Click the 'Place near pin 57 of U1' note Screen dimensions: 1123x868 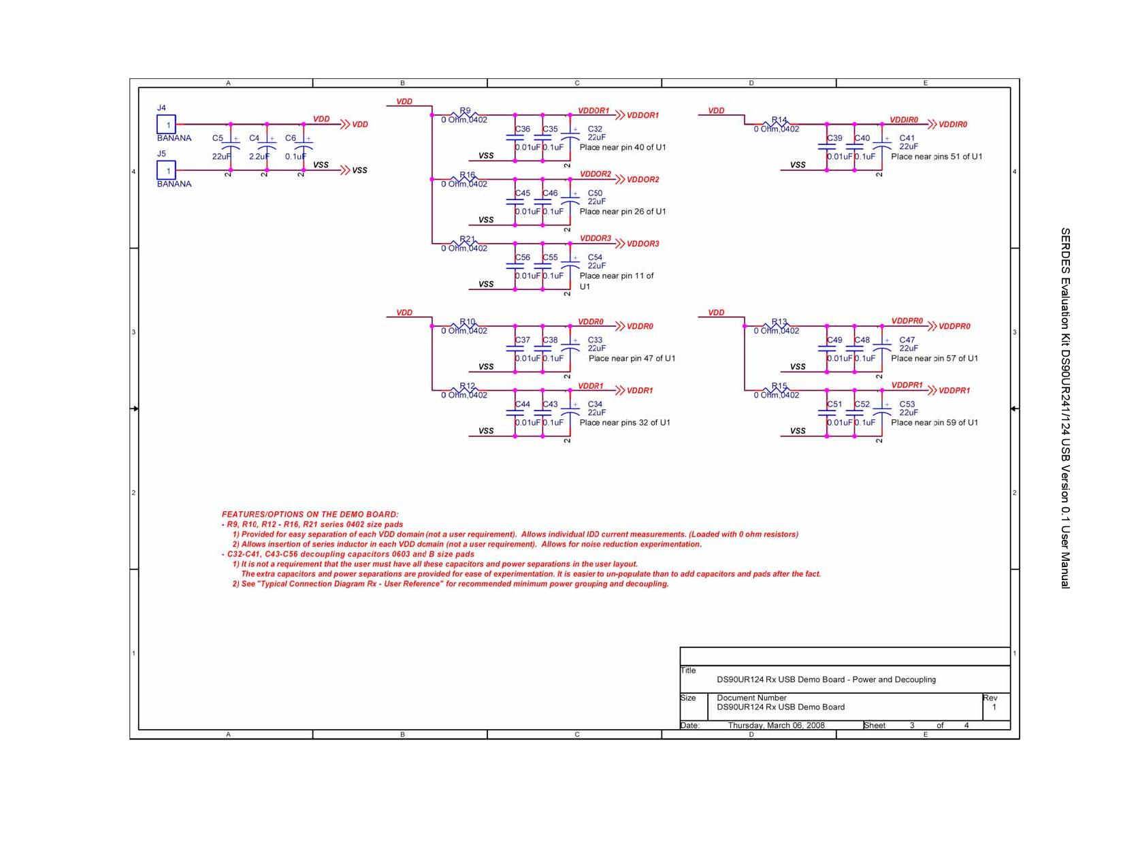click(x=934, y=359)
